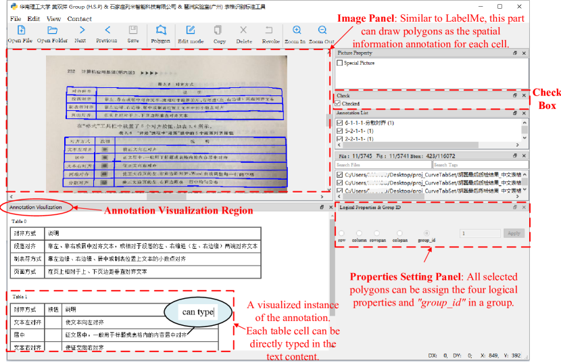
Task: Float the Annotation List panel
Action: coord(515,113)
